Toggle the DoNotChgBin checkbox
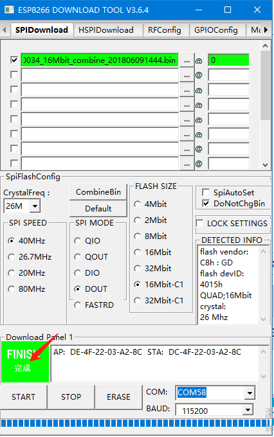The image size is (274, 437). coord(206,204)
